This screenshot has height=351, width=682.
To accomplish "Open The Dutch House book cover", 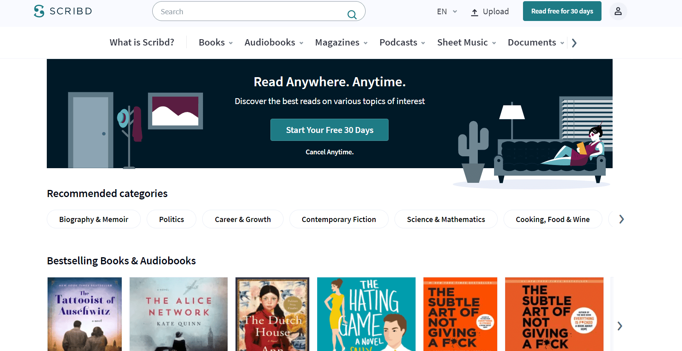I will tap(272, 314).
